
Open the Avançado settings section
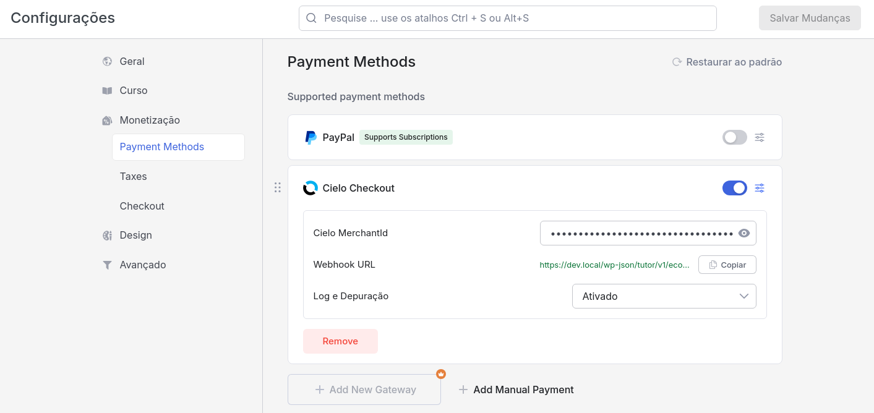142,265
